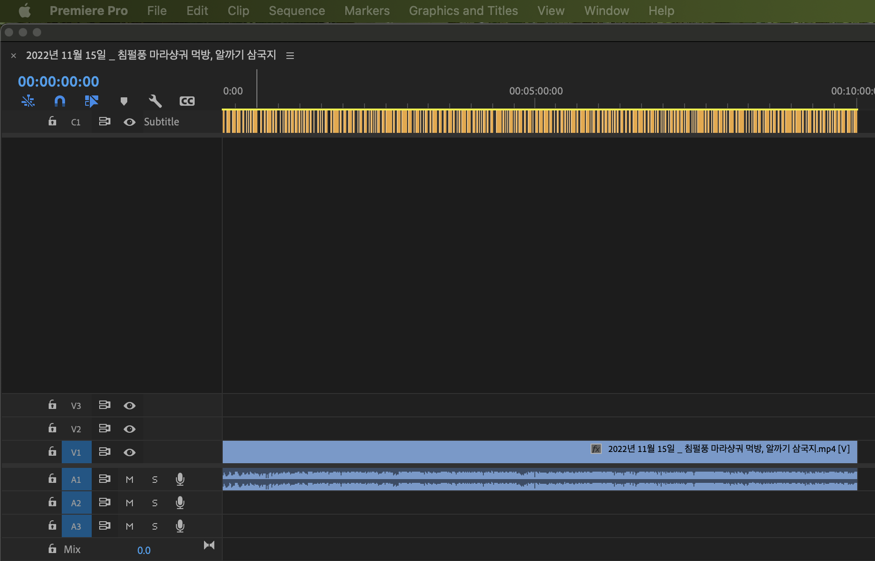
Task: Open the Clip menu
Action: pyautogui.click(x=238, y=10)
